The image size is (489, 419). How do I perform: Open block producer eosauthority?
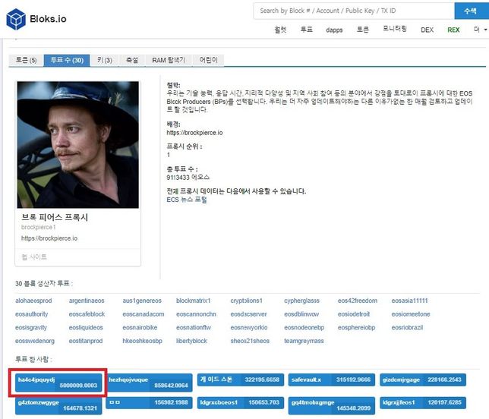31,314
